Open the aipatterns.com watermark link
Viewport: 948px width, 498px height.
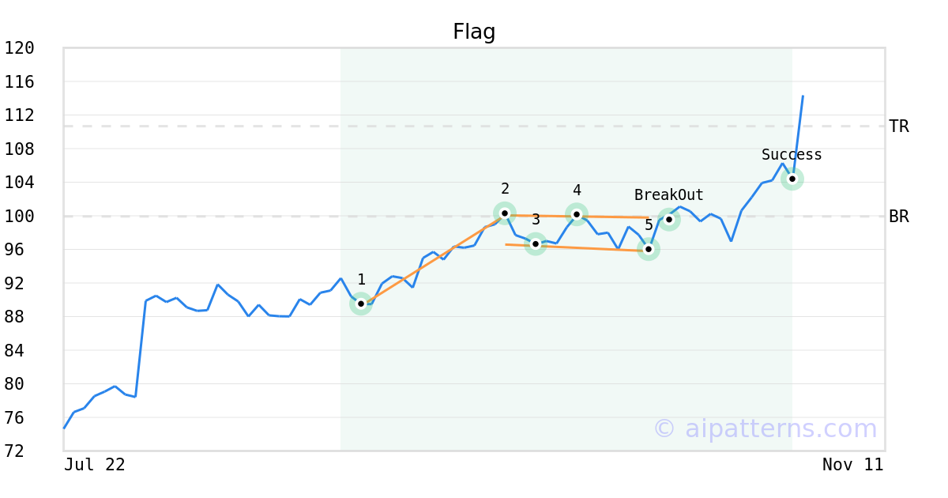pyautogui.click(x=765, y=429)
